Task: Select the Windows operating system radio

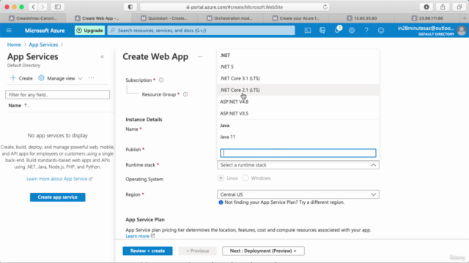Action: click(245, 178)
